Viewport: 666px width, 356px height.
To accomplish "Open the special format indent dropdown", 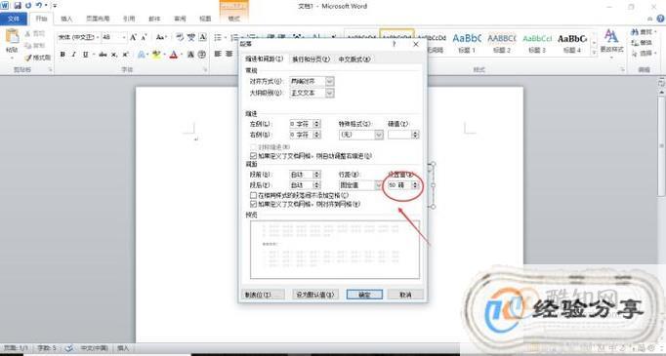I will (379, 135).
